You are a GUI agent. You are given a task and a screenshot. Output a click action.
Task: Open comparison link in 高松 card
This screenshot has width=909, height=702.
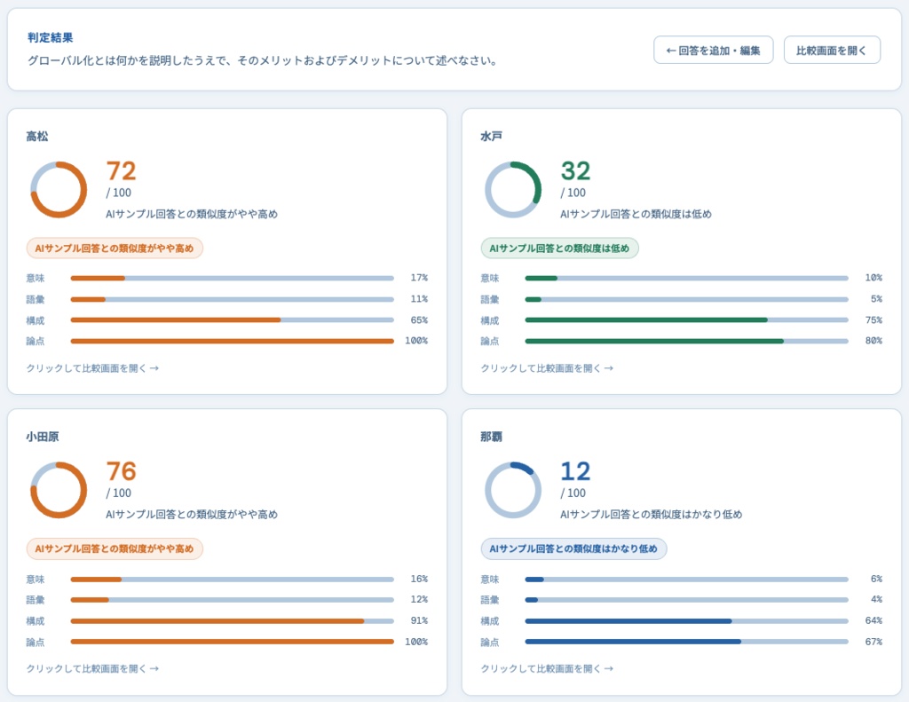coord(92,368)
